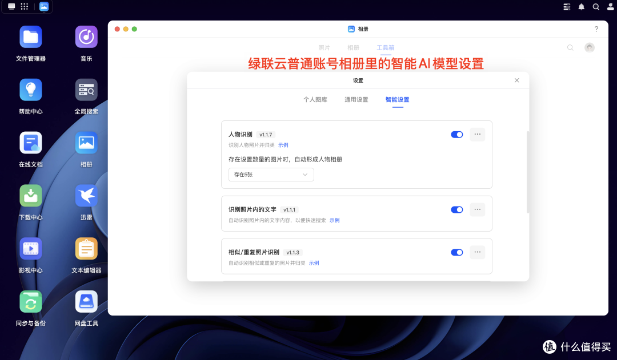This screenshot has width=617, height=360.
Task: Open the 文件管理器 desktop icon
Action: click(31, 37)
